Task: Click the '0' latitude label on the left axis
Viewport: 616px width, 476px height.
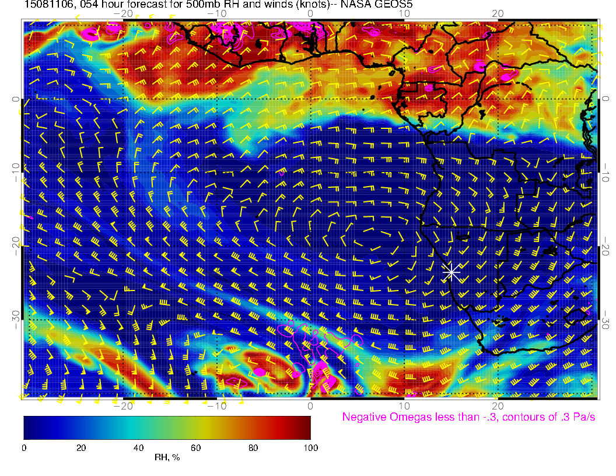Action: tap(15, 99)
